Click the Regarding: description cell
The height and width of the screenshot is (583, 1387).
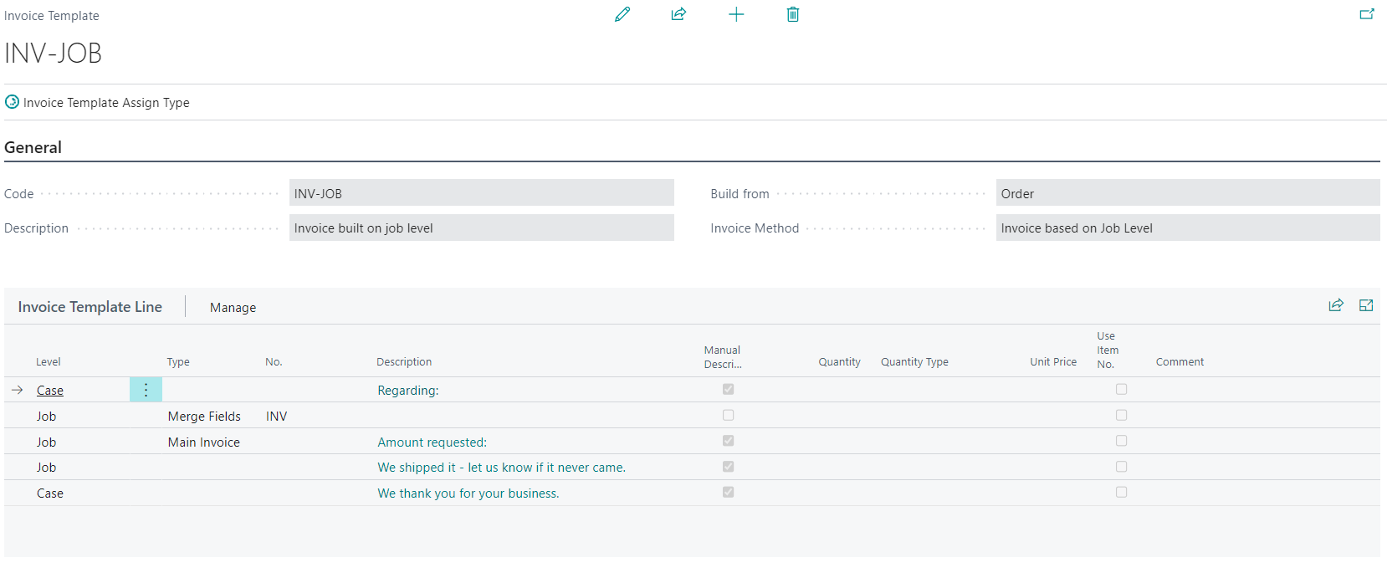[408, 391]
